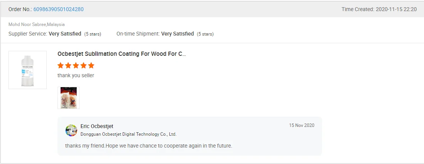424x164 pixels.
Task: Click the seller reply date 15 Nov 2020
Action: [x=301, y=125]
